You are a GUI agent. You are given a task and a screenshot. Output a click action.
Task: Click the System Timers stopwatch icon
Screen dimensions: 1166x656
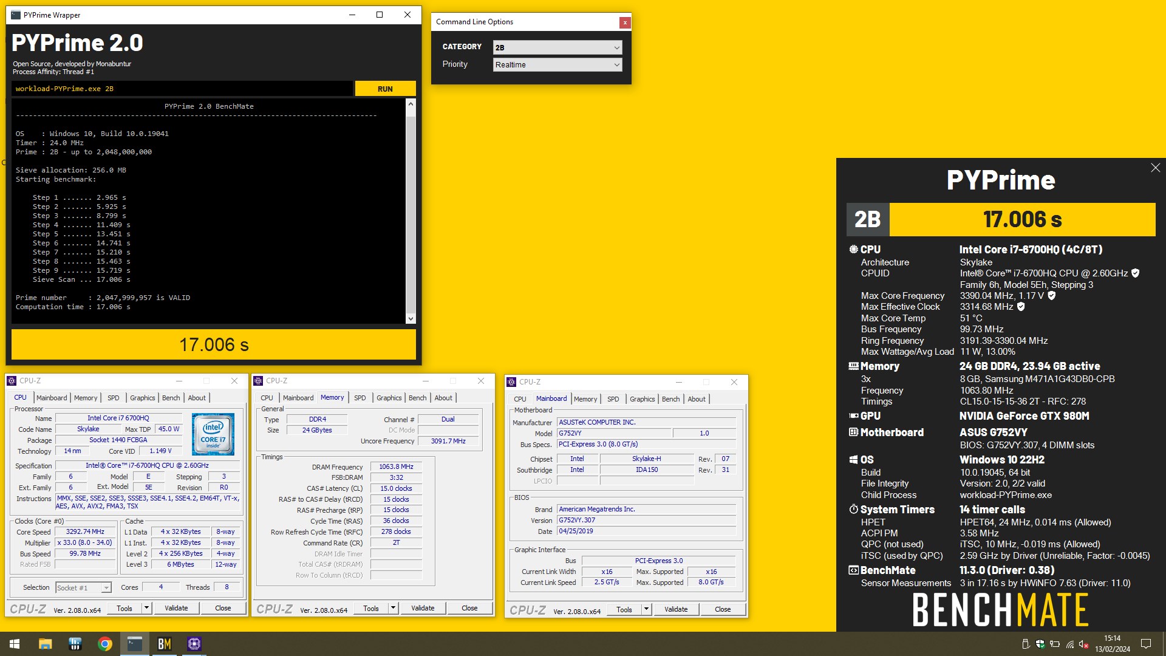(853, 509)
